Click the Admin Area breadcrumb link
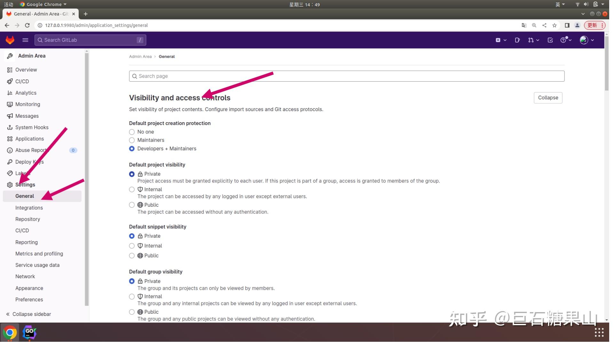 (140, 56)
